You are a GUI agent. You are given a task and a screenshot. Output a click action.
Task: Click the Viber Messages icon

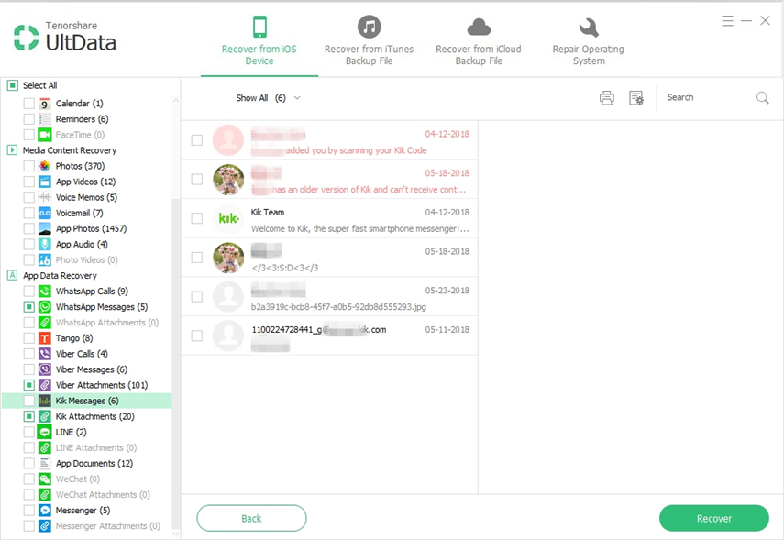pyautogui.click(x=45, y=369)
